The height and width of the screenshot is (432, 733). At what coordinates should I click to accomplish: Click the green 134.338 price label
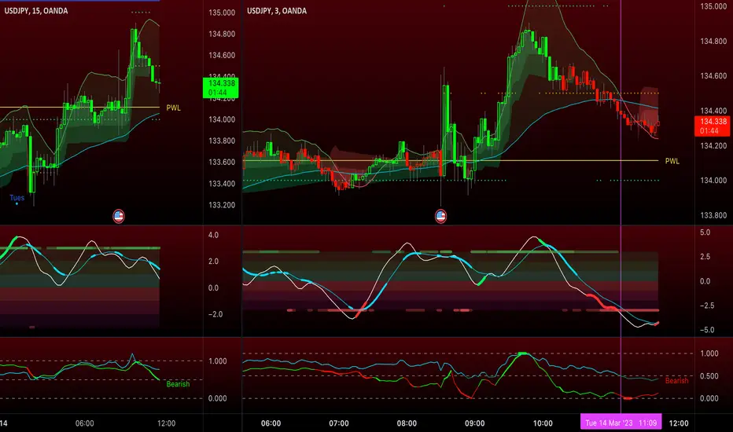point(221,88)
